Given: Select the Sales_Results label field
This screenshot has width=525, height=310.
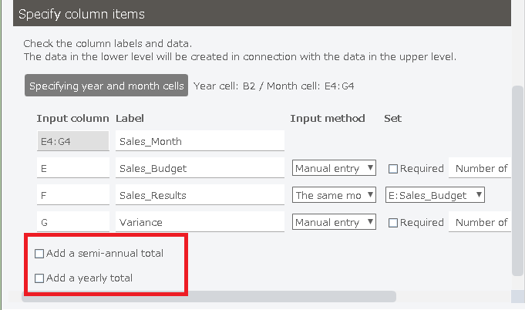Looking at the screenshot, I should point(200,196).
